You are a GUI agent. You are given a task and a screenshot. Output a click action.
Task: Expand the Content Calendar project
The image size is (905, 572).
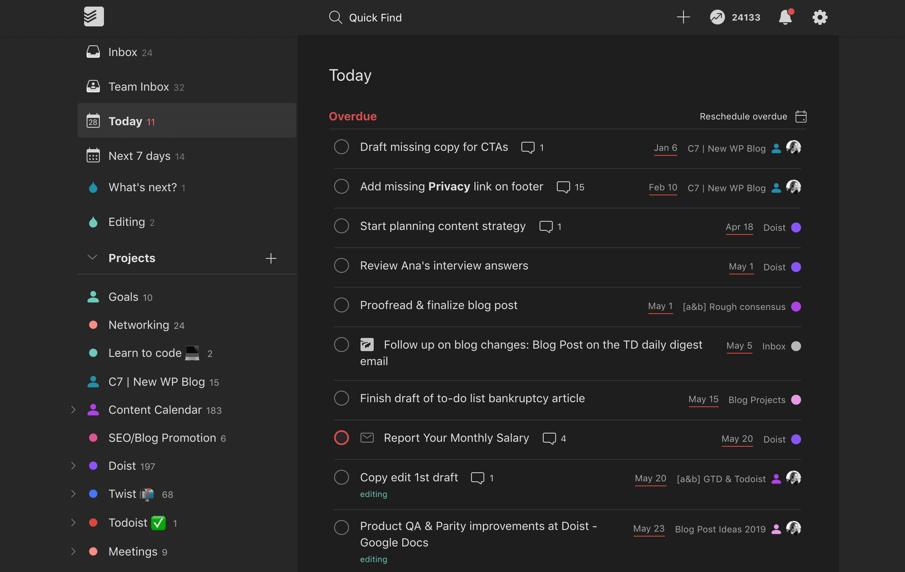click(73, 410)
